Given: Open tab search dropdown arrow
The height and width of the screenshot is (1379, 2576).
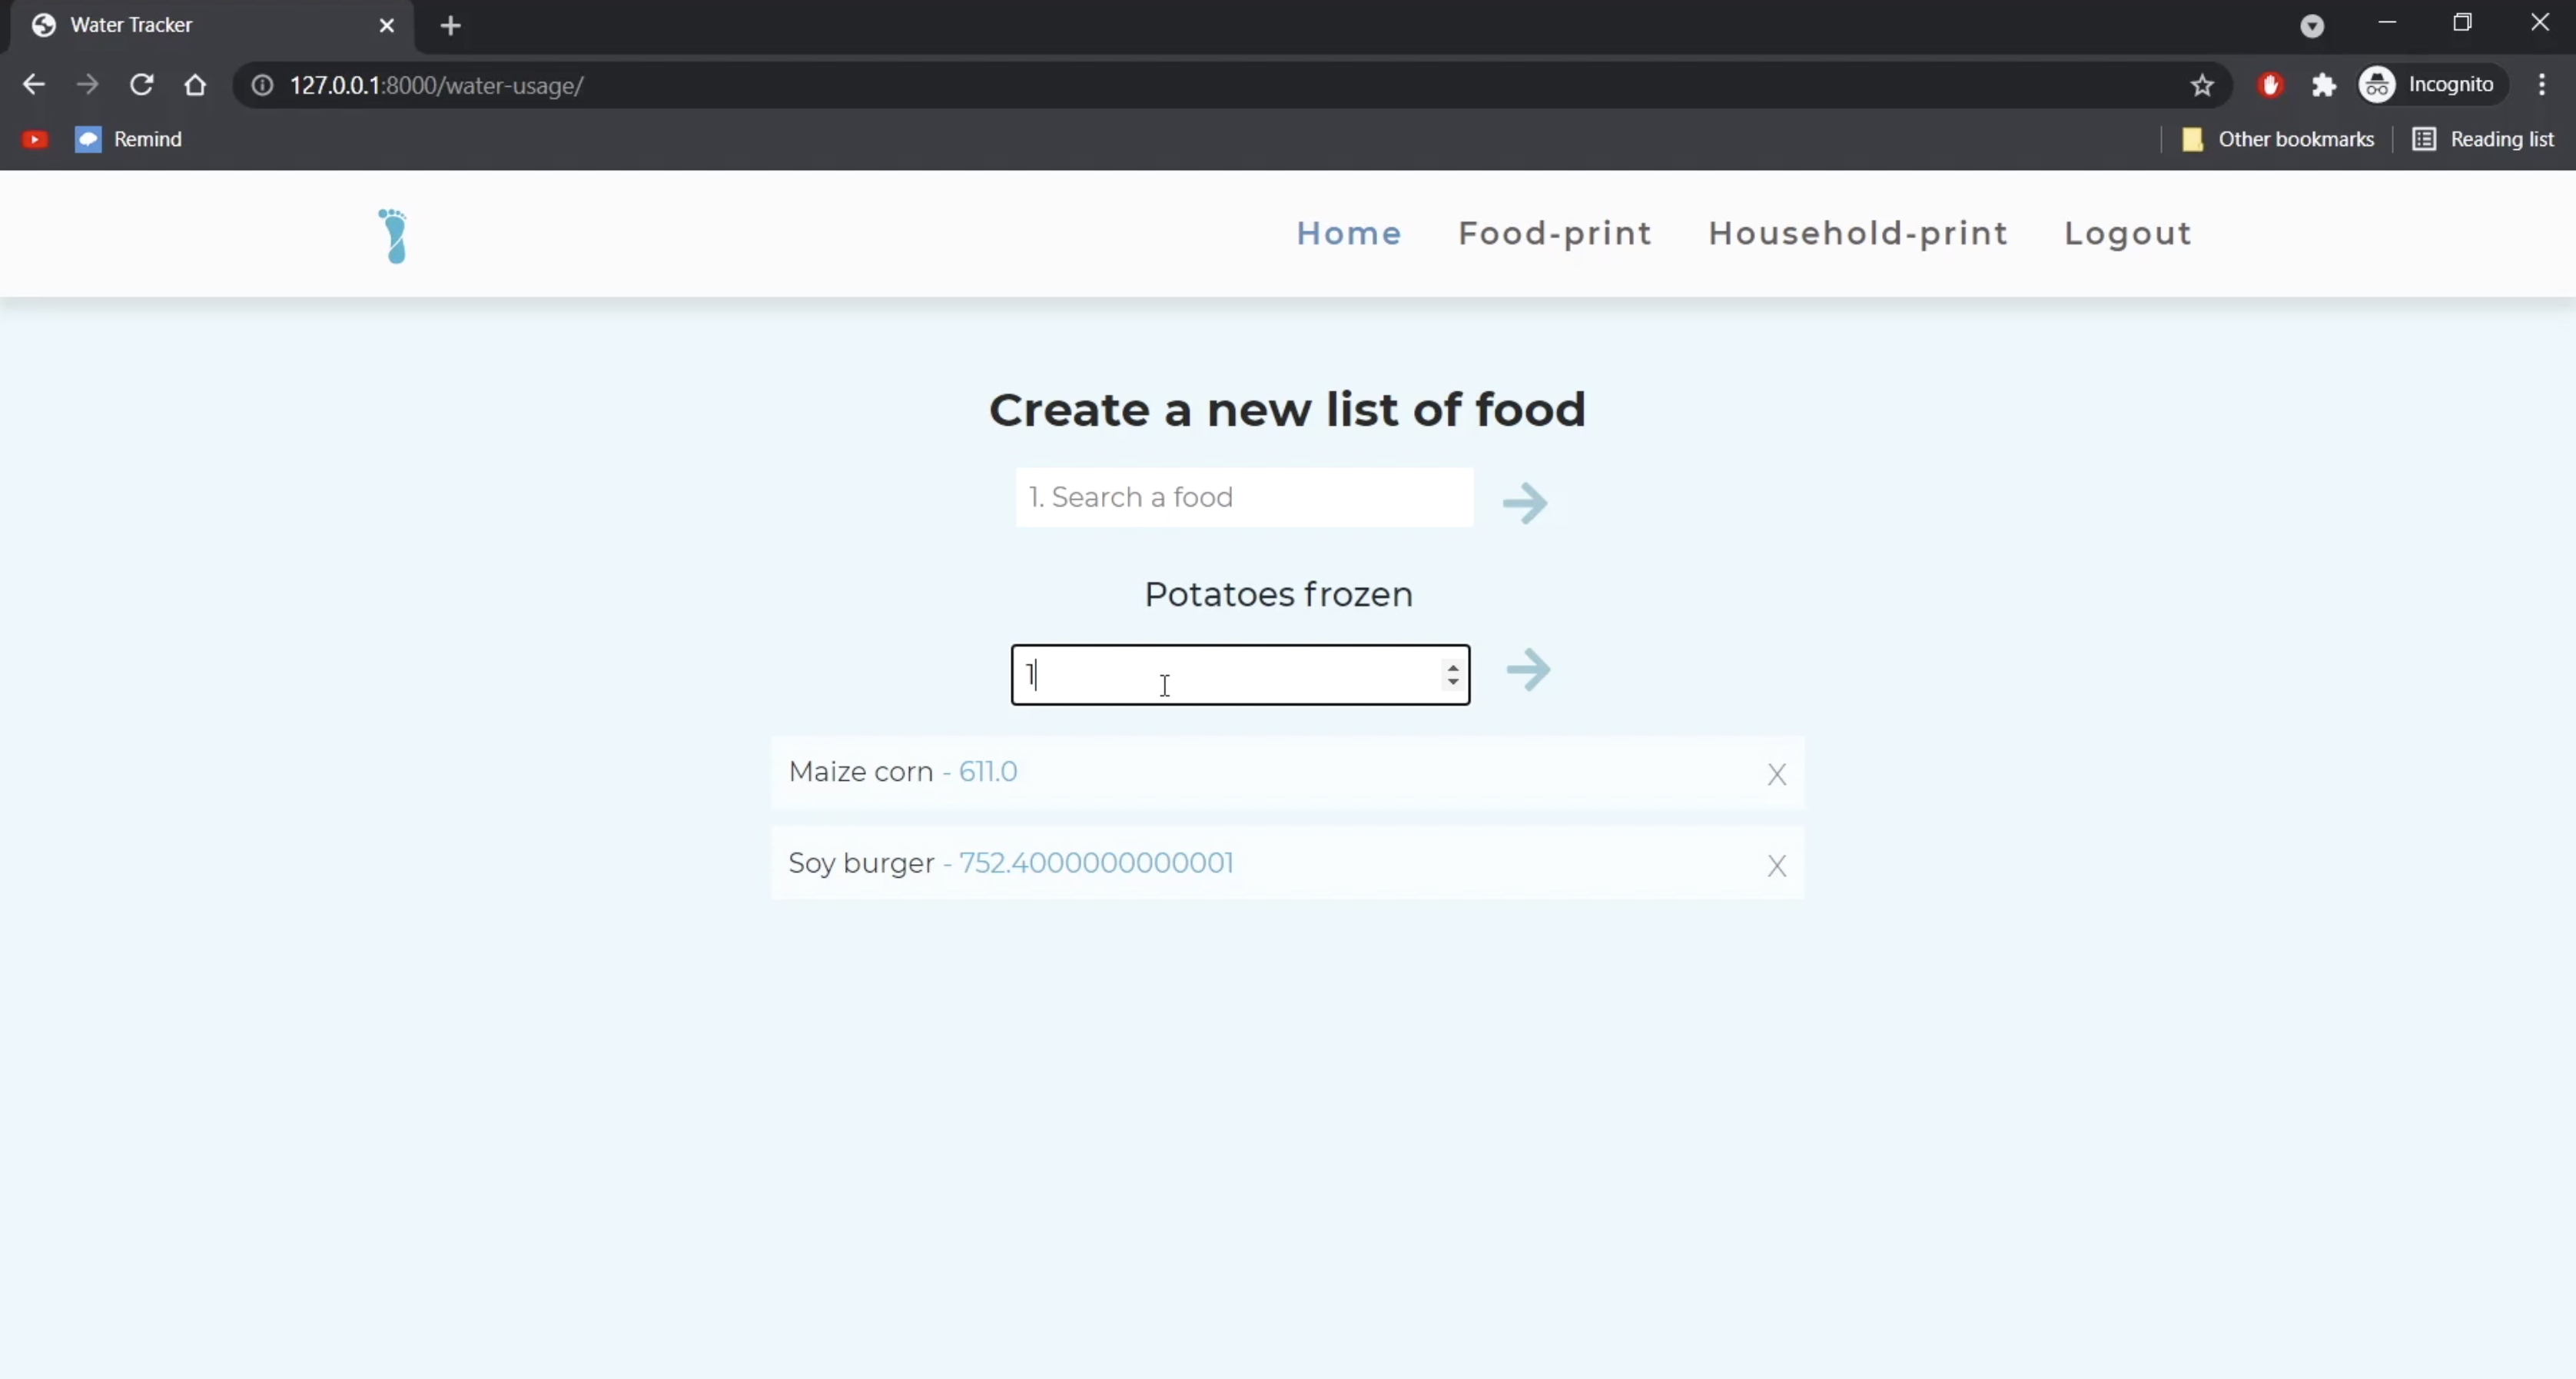Looking at the screenshot, I should (2311, 26).
